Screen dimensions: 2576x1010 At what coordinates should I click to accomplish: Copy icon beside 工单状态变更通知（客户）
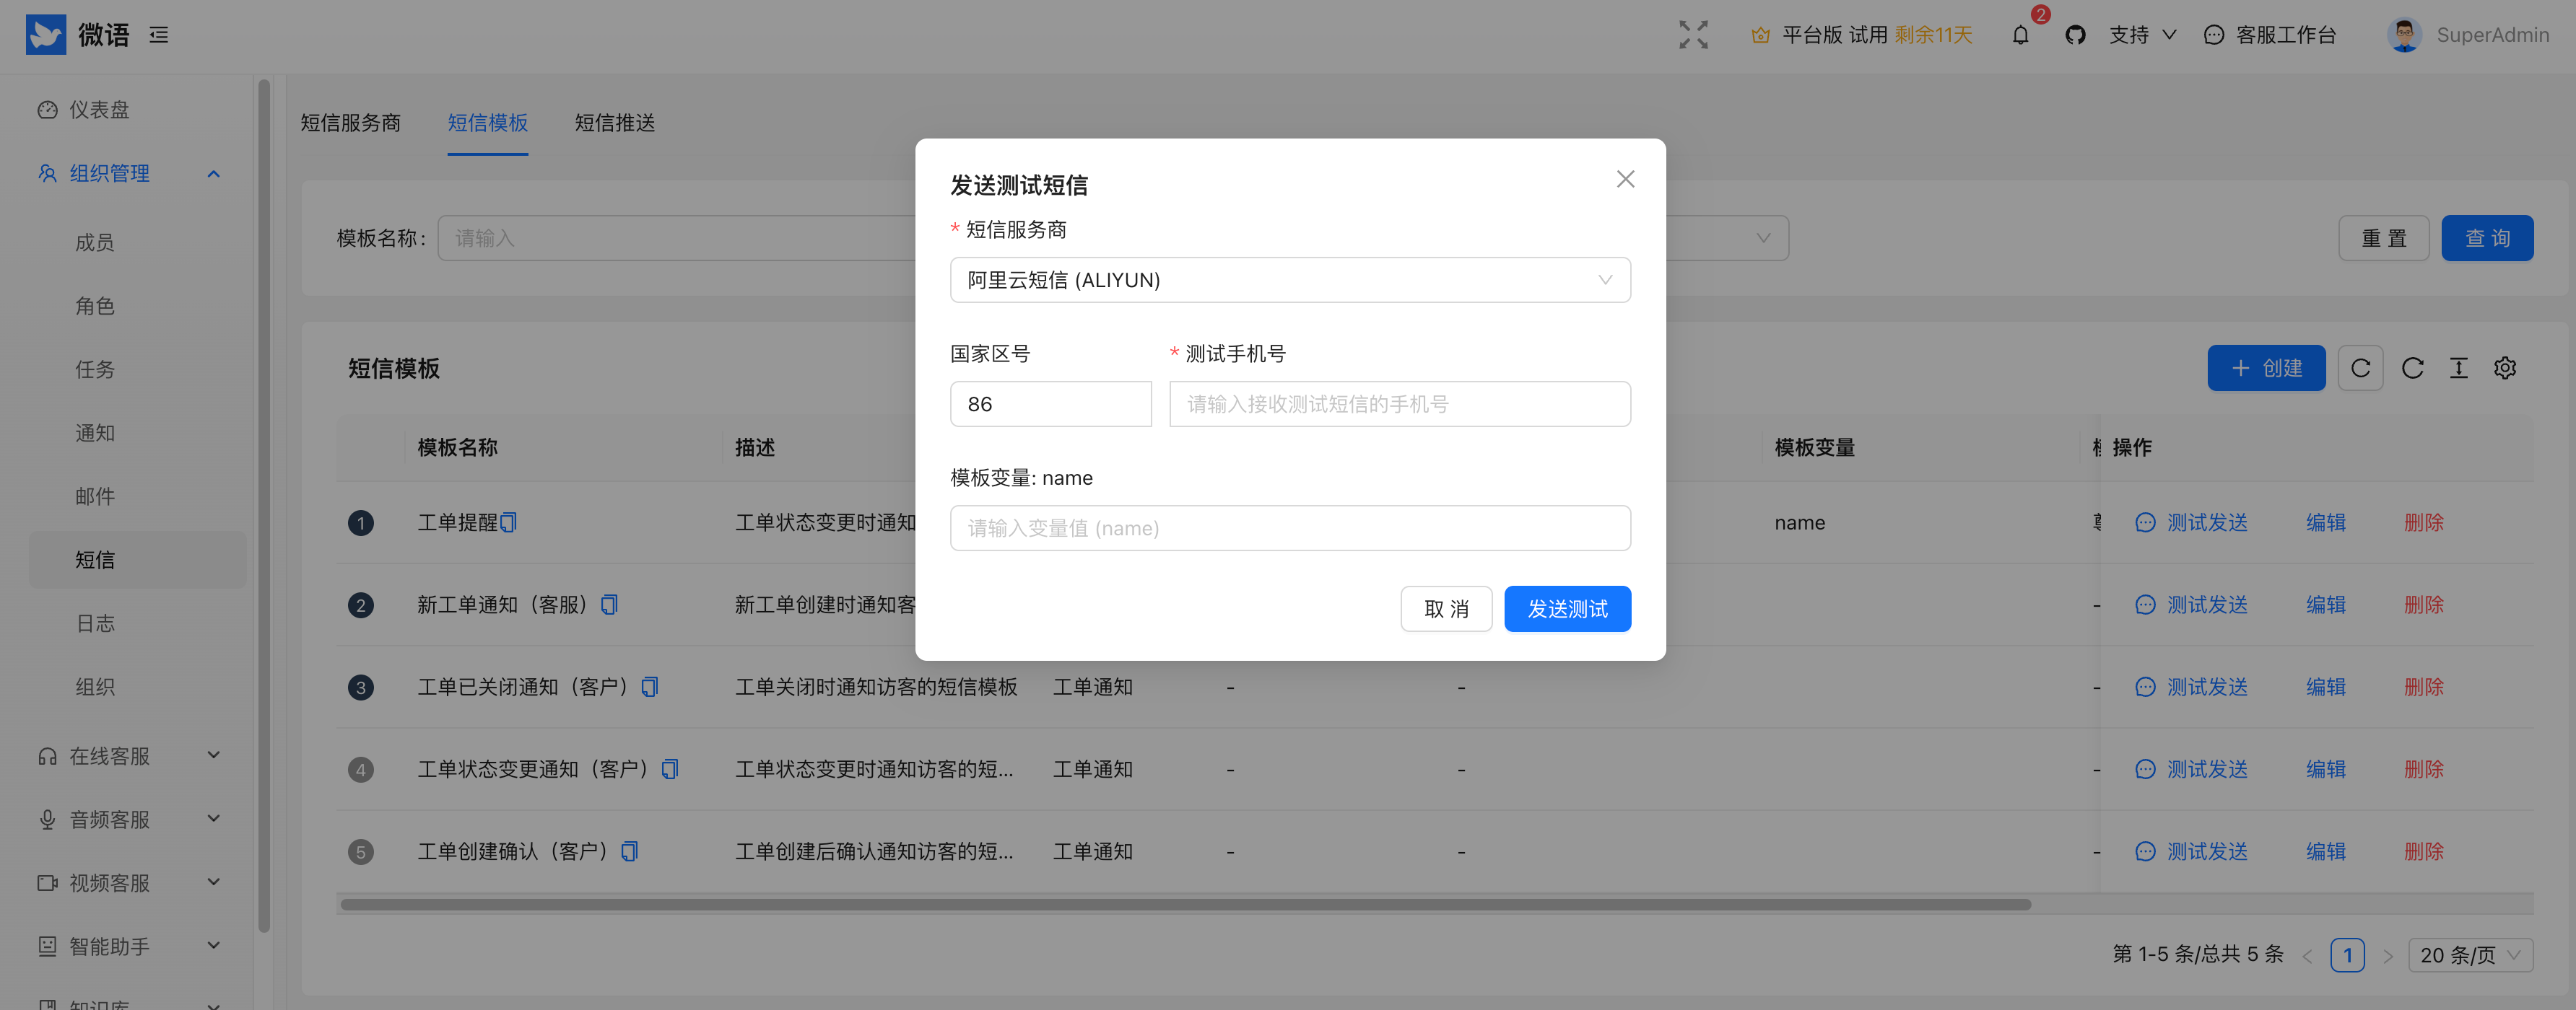[670, 769]
